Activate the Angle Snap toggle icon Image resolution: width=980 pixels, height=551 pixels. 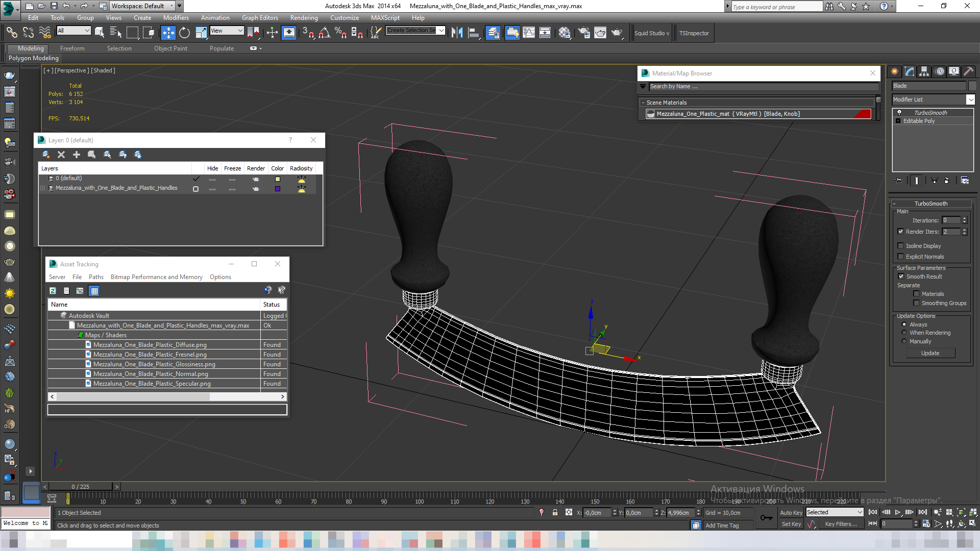pyautogui.click(x=324, y=33)
